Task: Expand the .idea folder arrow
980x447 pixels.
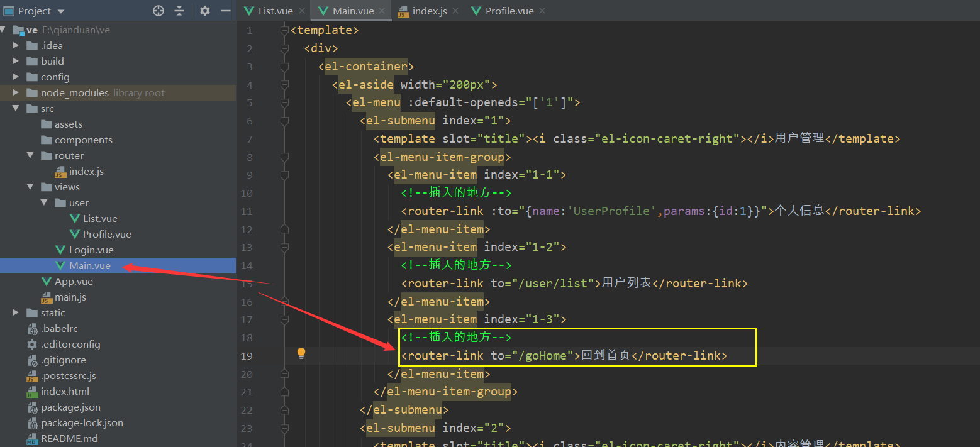Action: click(x=16, y=45)
